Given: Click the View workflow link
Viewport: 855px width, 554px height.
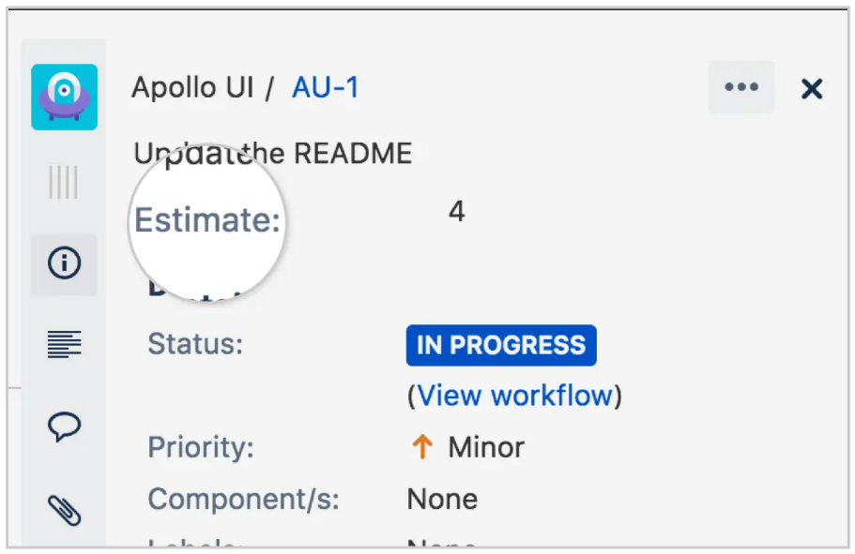Looking at the screenshot, I should [514, 396].
